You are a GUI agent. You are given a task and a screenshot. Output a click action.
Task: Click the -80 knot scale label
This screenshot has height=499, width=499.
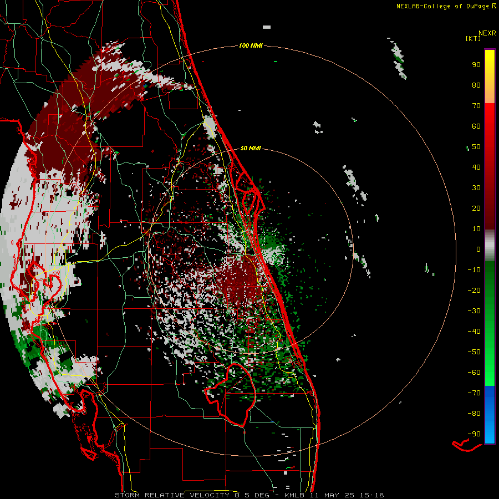point(474,414)
